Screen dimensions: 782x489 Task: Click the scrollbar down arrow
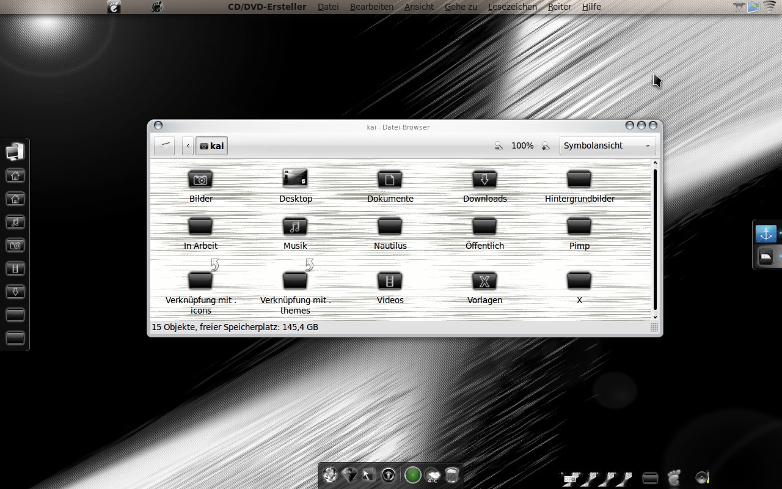(656, 317)
